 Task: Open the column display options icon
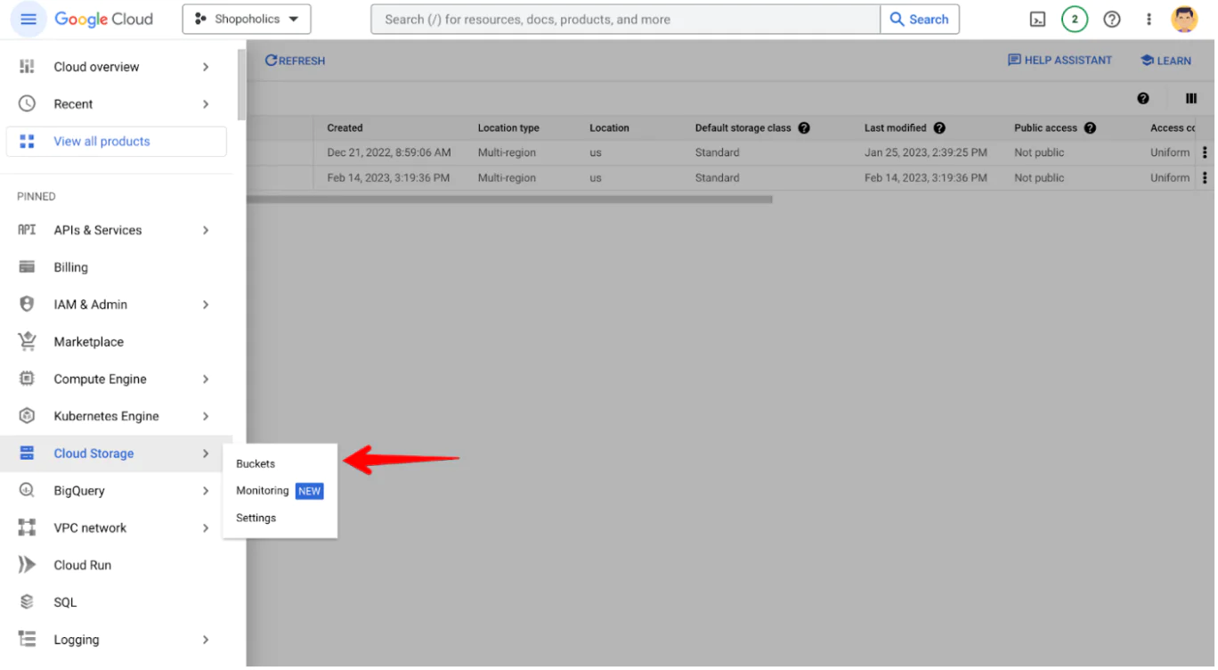coord(1191,99)
